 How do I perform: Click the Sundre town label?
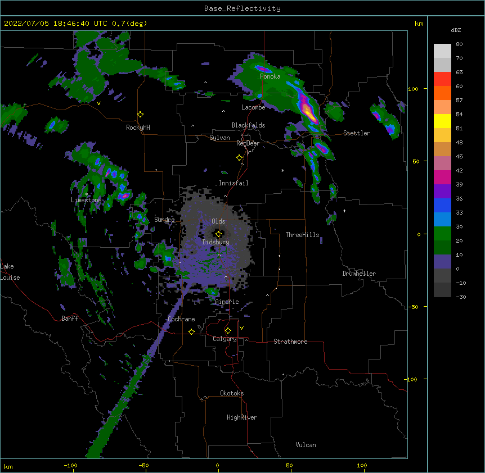(164, 220)
